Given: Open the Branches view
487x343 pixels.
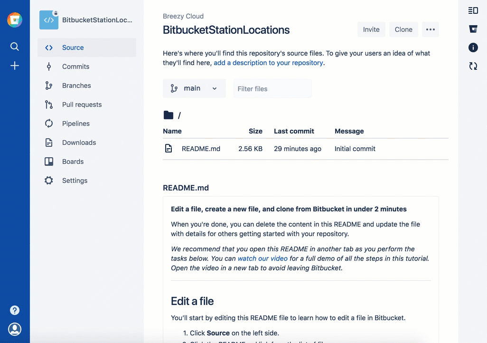Looking at the screenshot, I should pyautogui.click(x=77, y=86).
